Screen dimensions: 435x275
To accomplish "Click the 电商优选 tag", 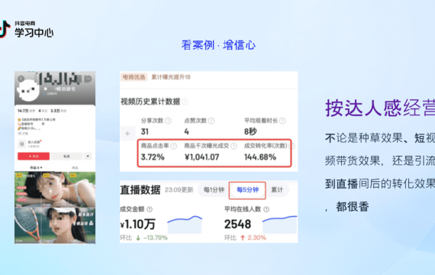I will [x=134, y=77].
